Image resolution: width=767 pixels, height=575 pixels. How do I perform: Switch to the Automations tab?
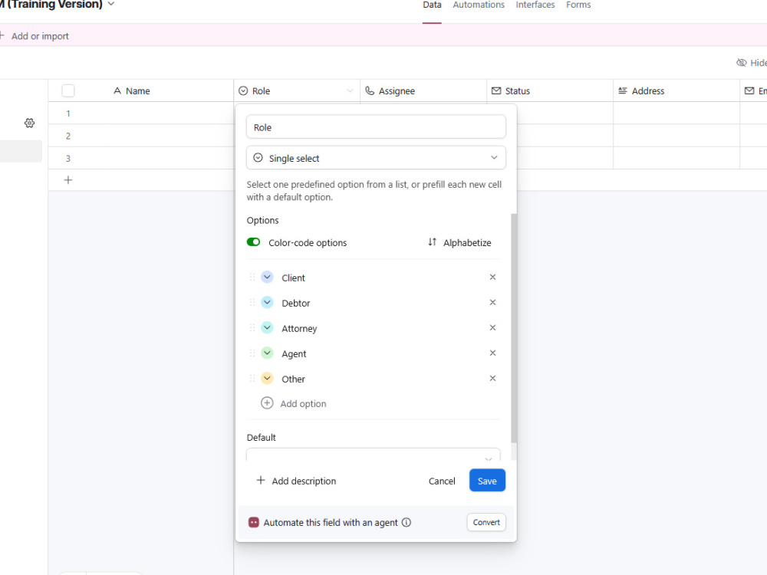point(479,5)
